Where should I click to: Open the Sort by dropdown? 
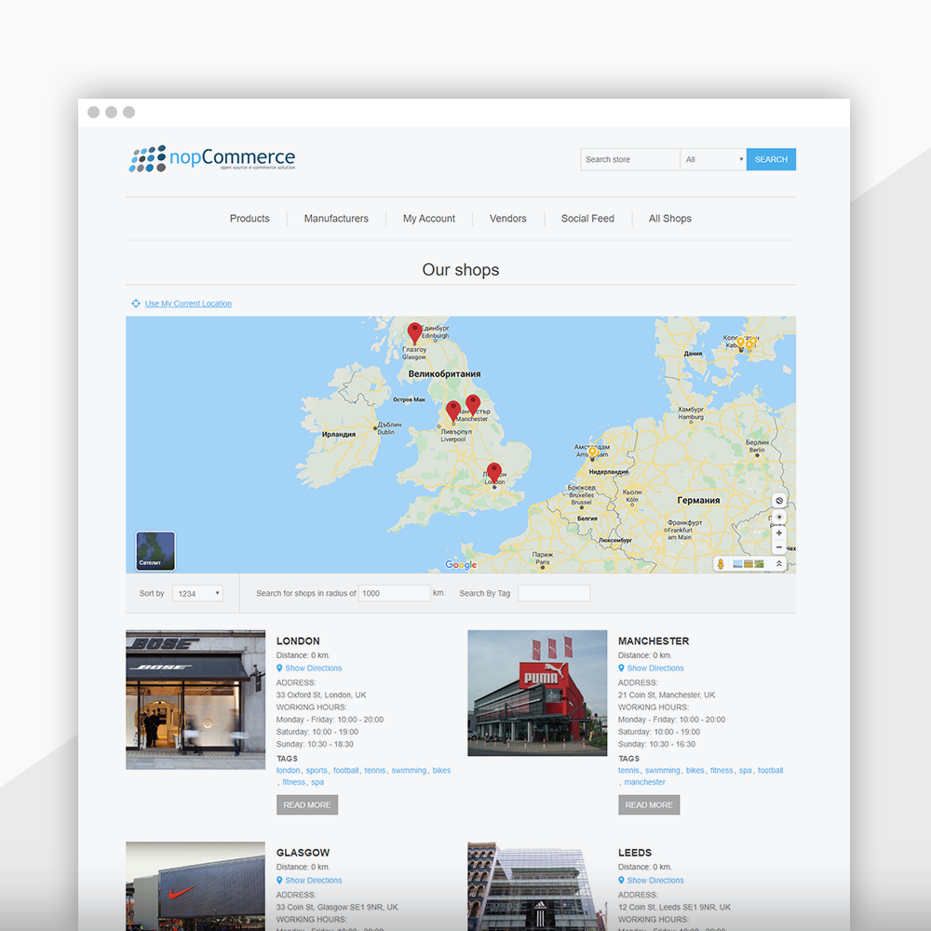pos(197,593)
